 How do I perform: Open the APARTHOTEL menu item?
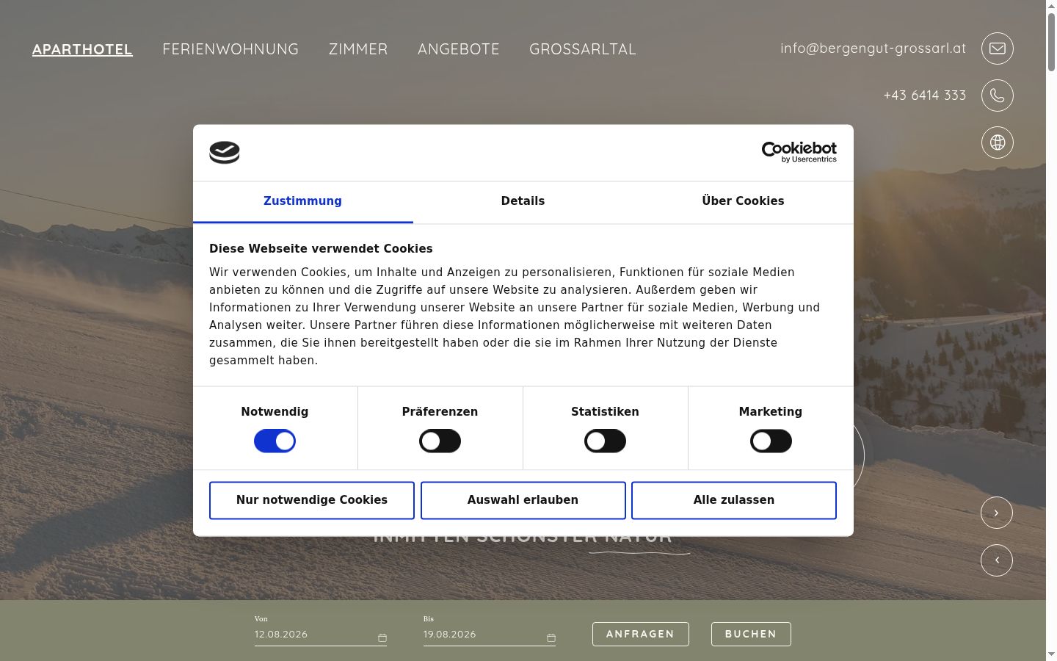coord(82,49)
